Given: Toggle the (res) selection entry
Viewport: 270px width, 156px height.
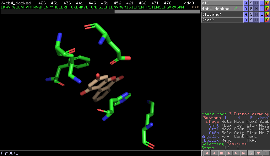Looking at the screenshot, I should point(222,20).
